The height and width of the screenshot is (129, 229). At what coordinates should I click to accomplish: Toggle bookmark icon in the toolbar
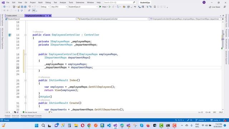coord(155,7)
